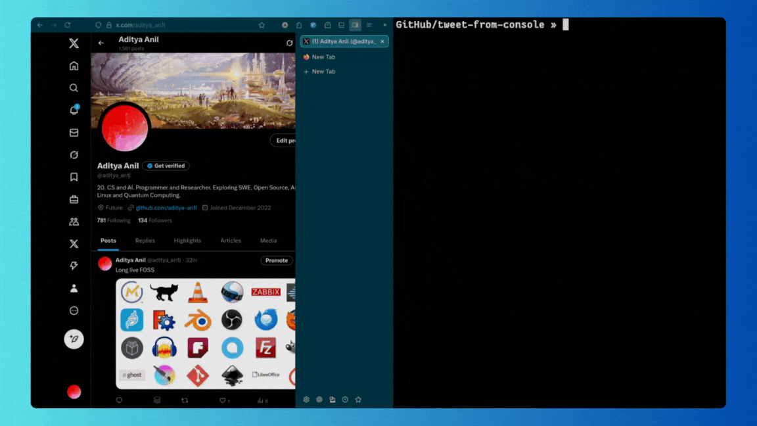Open history clock icon at sidebar bottom
This screenshot has height=426, width=757.
pyautogui.click(x=345, y=400)
